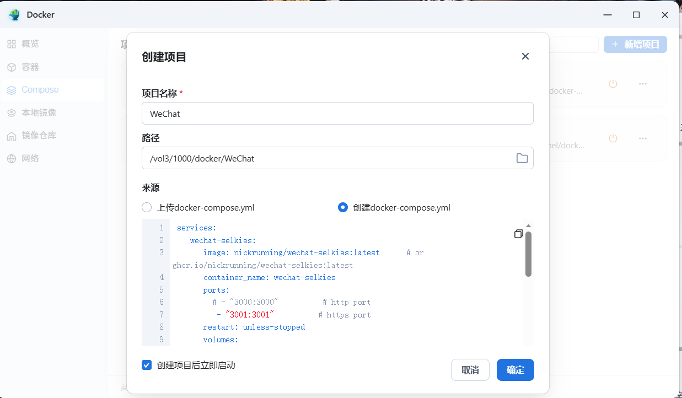Toggle 创建项目后立即启动 checkbox
The height and width of the screenshot is (398, 682).
point(147,365)
